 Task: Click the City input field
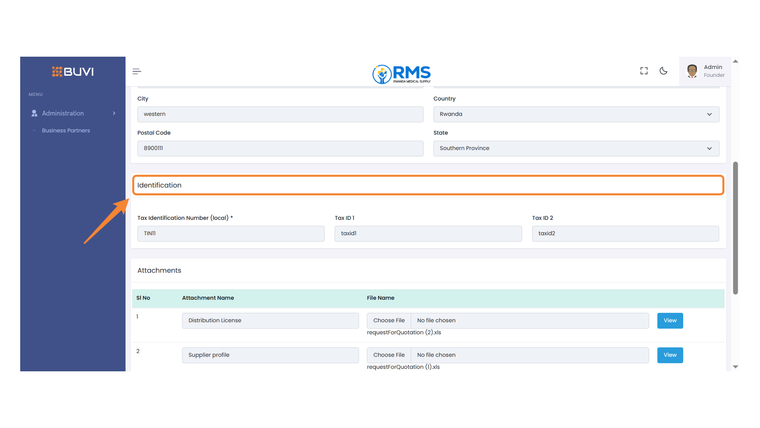pos(280,114)
